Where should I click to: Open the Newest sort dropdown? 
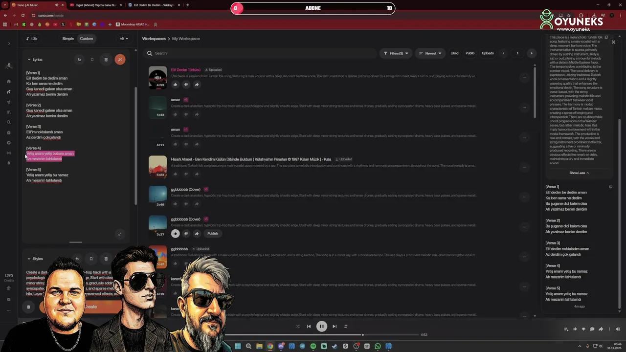430,53
